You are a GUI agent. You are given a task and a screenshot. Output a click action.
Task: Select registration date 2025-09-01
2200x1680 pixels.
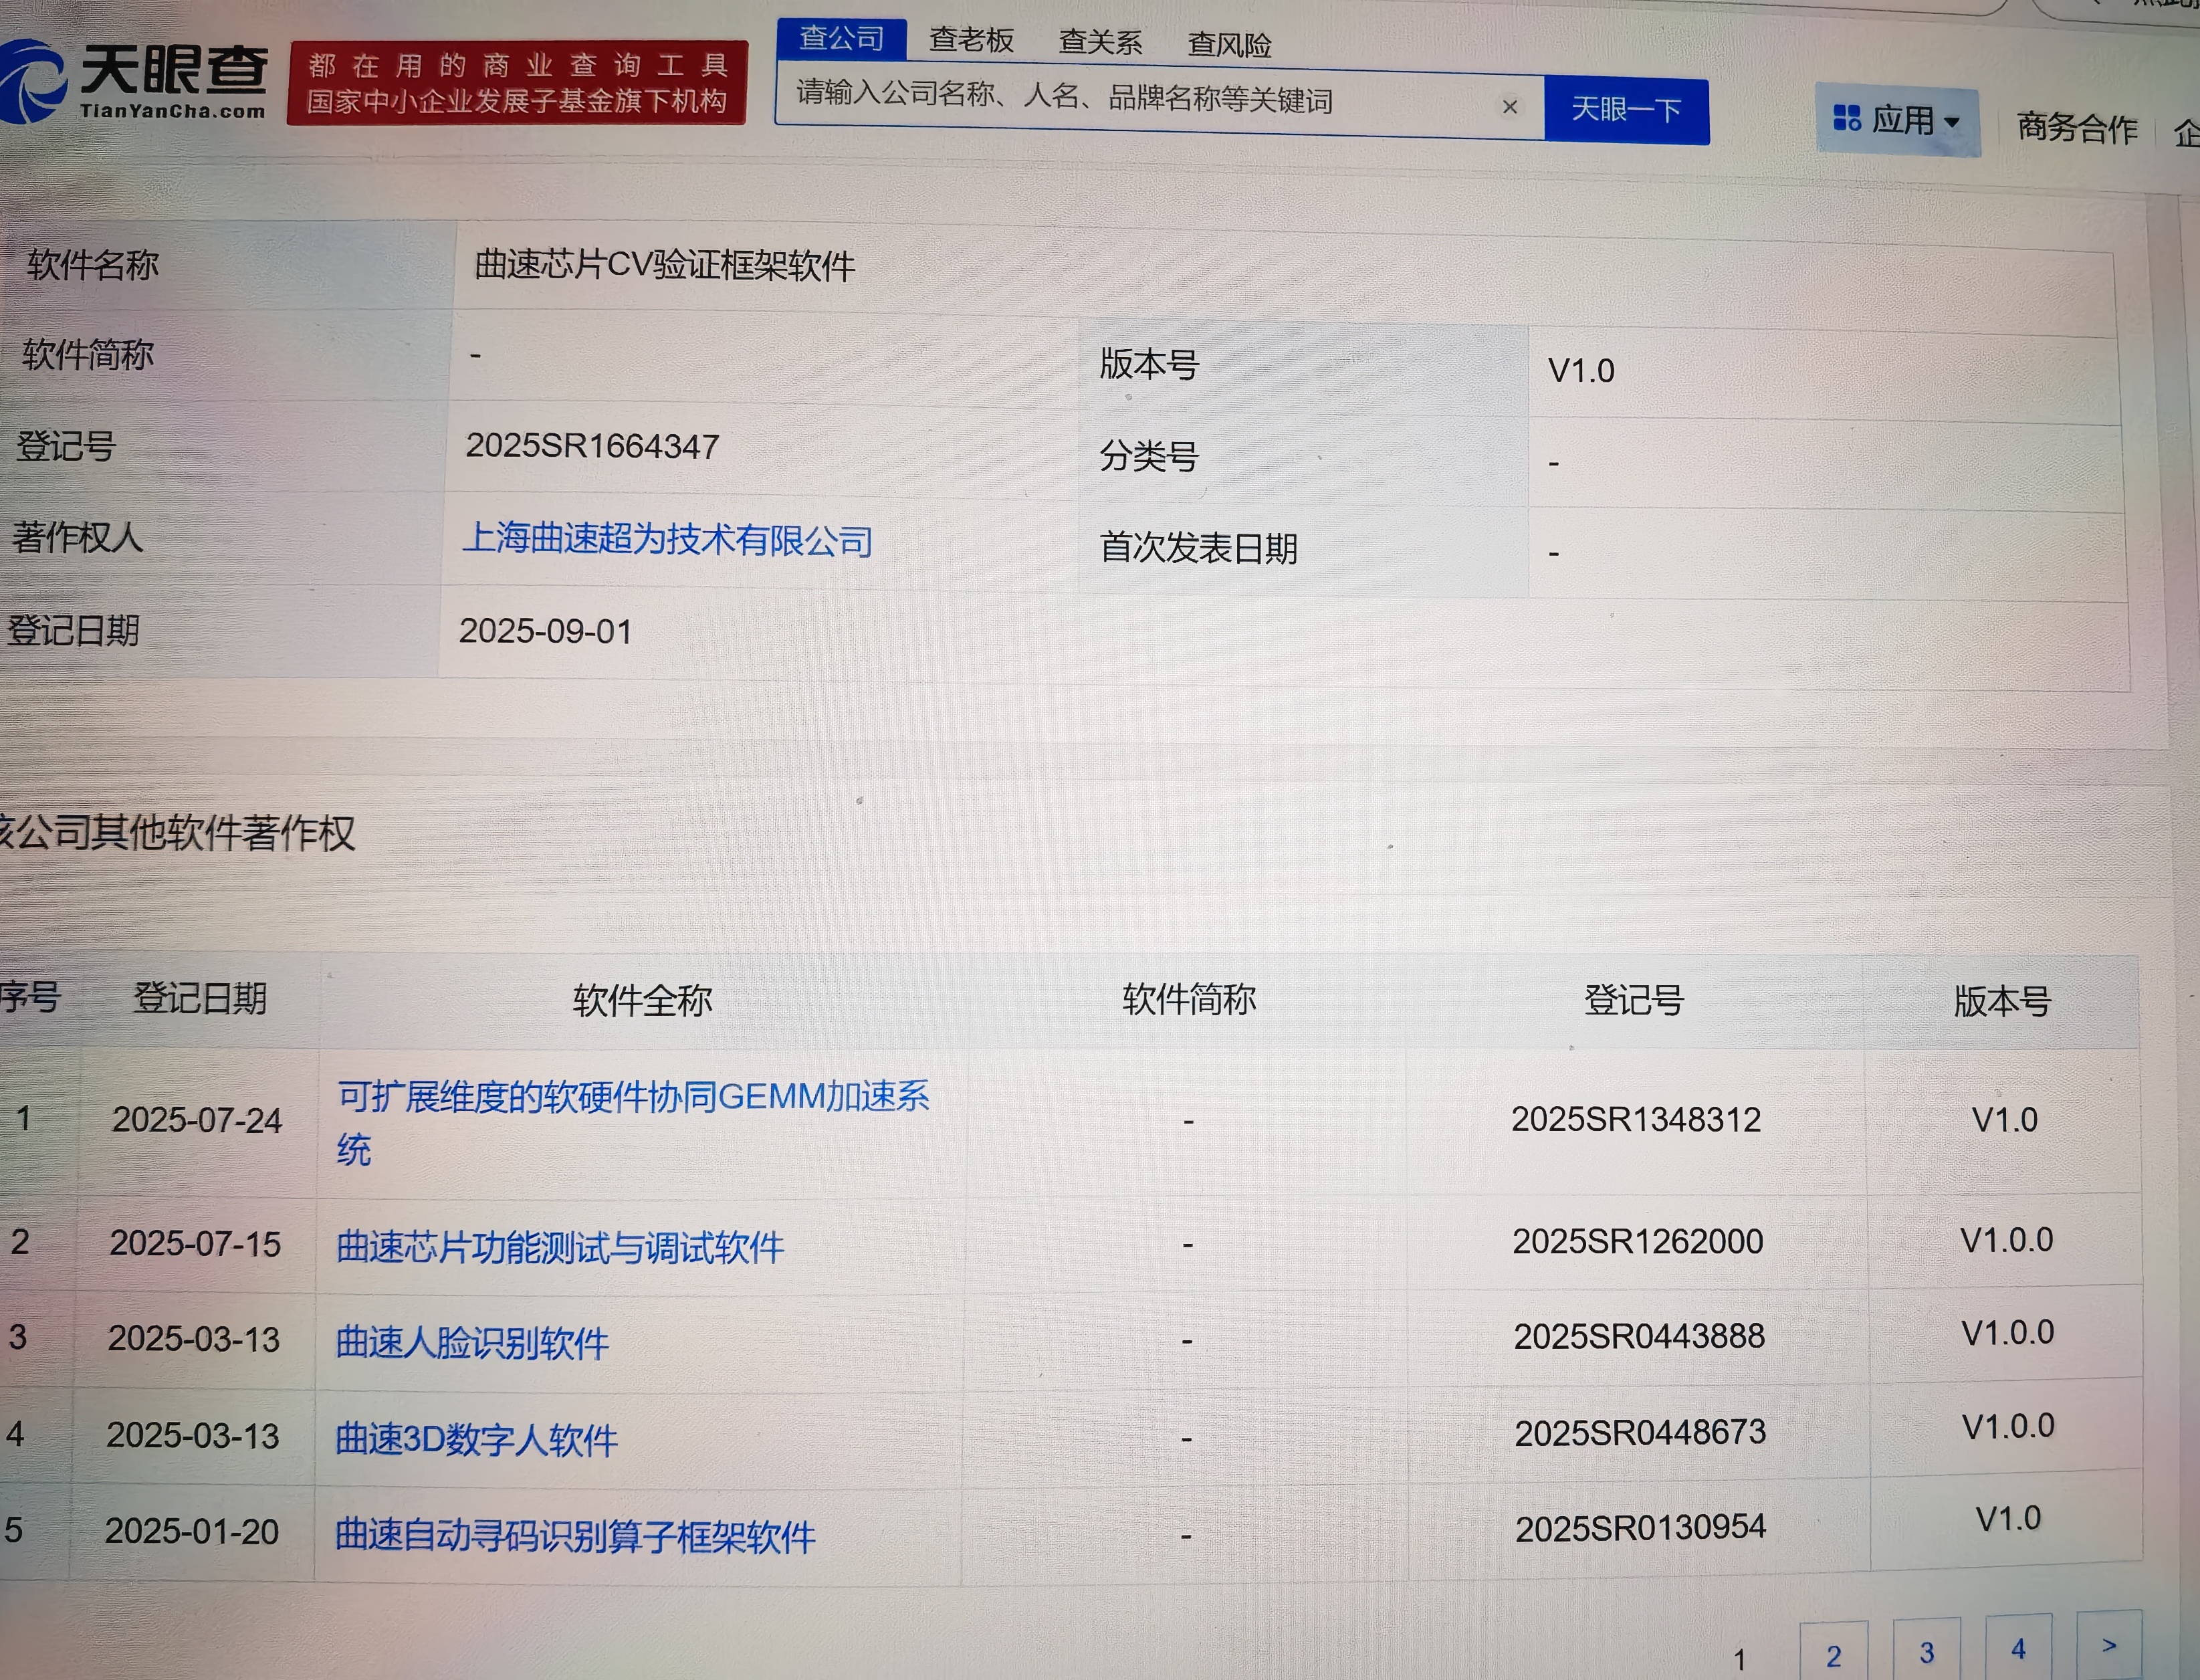pyautogui.click(x=545, y=631)
